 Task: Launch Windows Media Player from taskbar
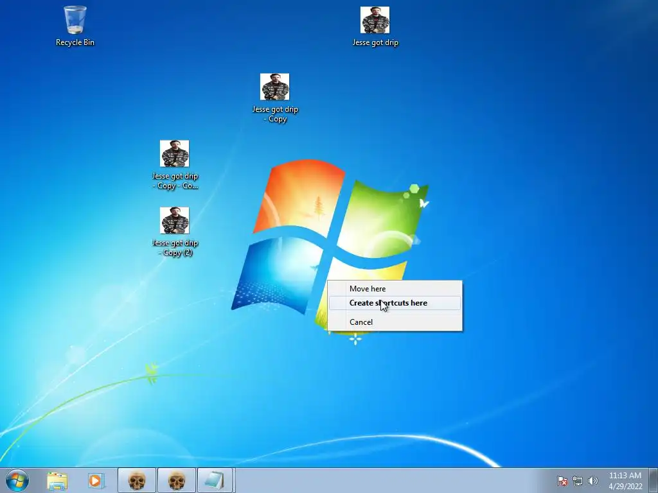point(95,480)
